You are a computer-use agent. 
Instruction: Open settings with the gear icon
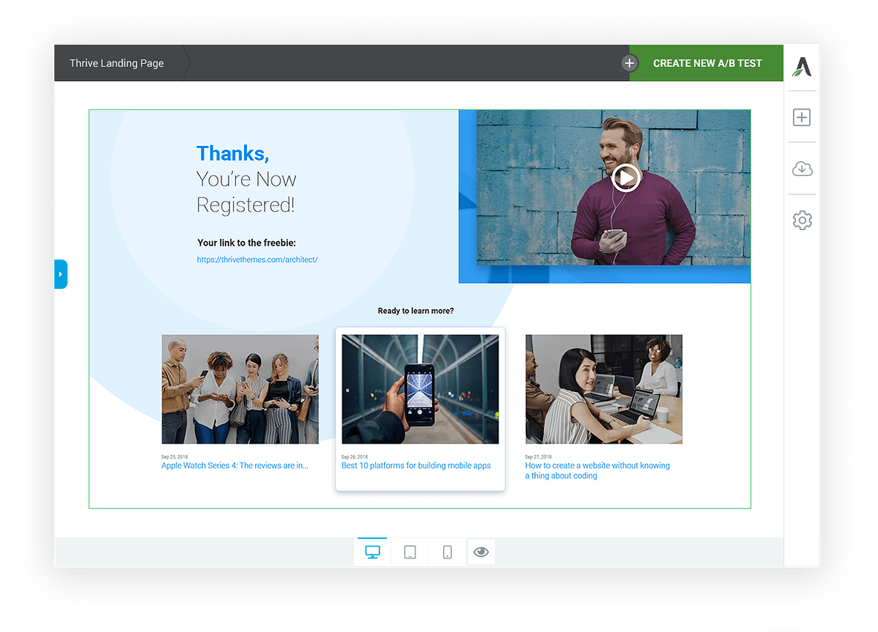tap(802, 220)
